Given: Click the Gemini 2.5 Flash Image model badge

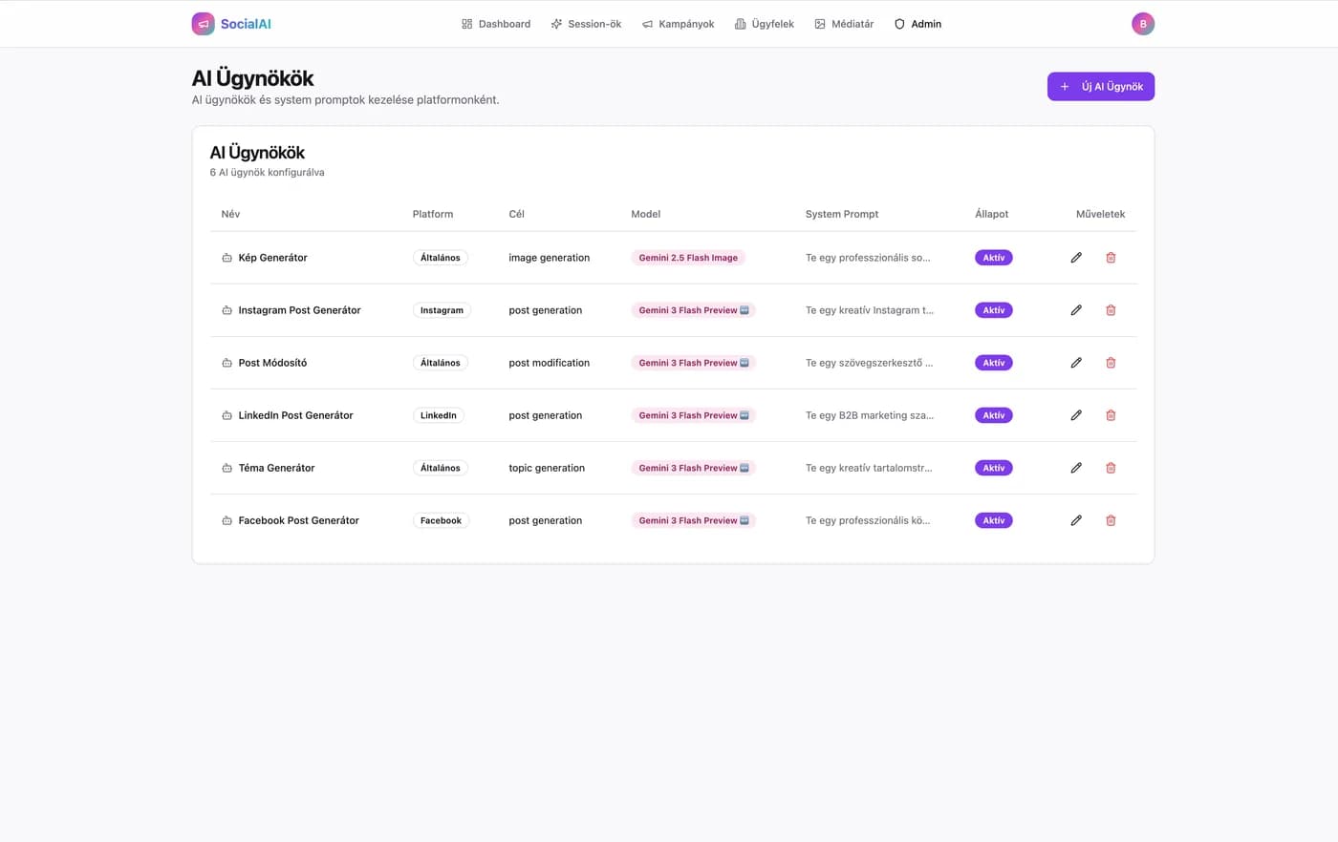Looking at the screenshot, I should point(688,258).
